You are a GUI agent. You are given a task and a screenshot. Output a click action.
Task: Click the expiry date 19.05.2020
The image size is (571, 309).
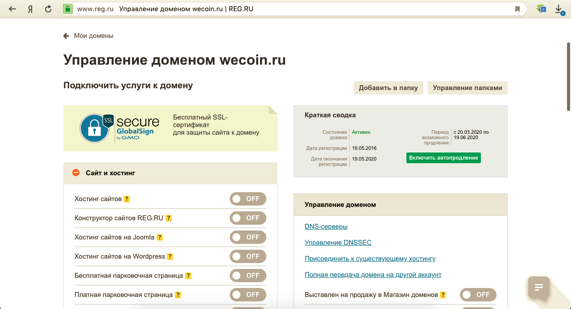(364, 159)
